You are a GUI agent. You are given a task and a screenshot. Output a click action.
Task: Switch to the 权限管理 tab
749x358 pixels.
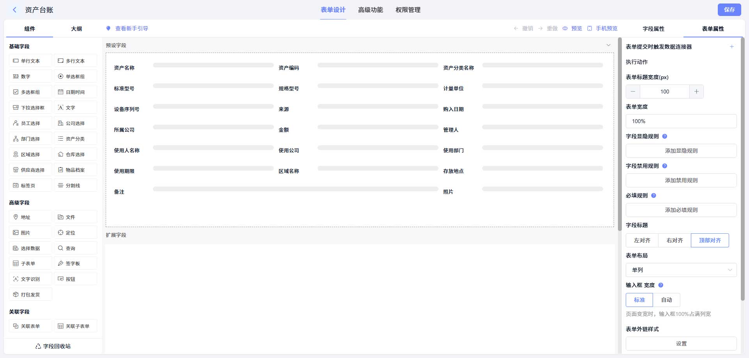pos(408,10)
